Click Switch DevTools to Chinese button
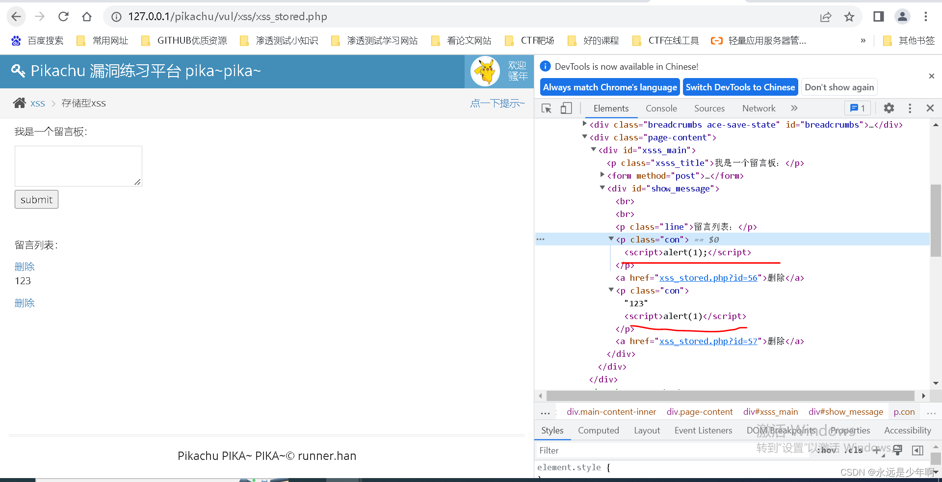The width and height of the screenshot is (942, 482). pos(740,87)
